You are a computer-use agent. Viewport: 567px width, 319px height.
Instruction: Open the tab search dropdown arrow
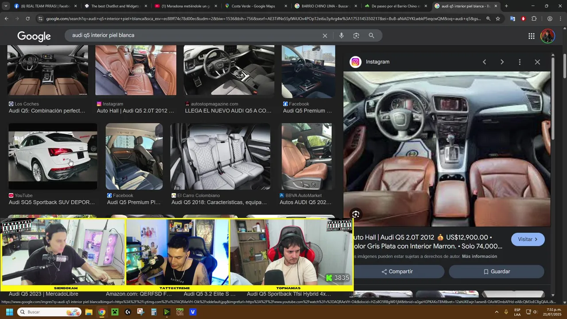(x=5, y=6)
